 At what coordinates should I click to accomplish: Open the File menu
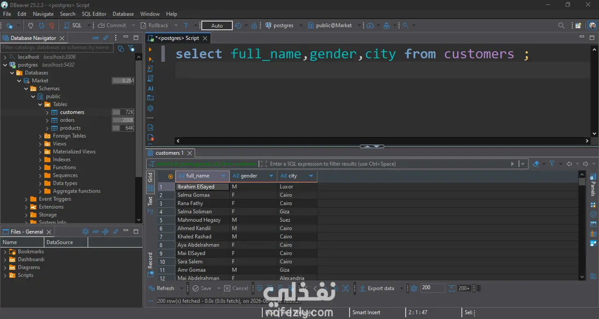click(x=7, y=14)
